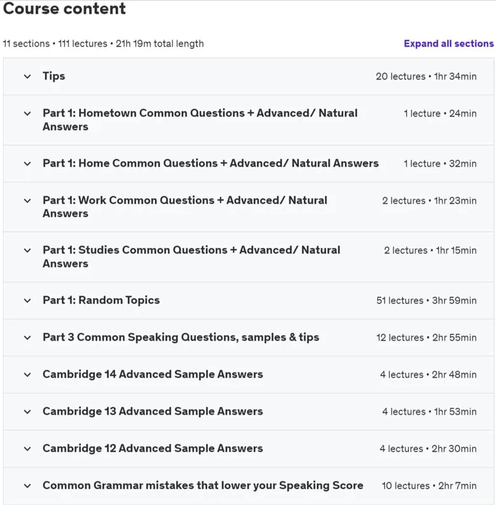Click the 51 lectures duration label
The width and height of the screenshot is (496, 505).
click(427, 301)
